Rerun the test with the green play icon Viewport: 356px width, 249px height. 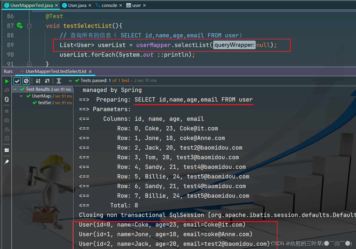[7, 81]
